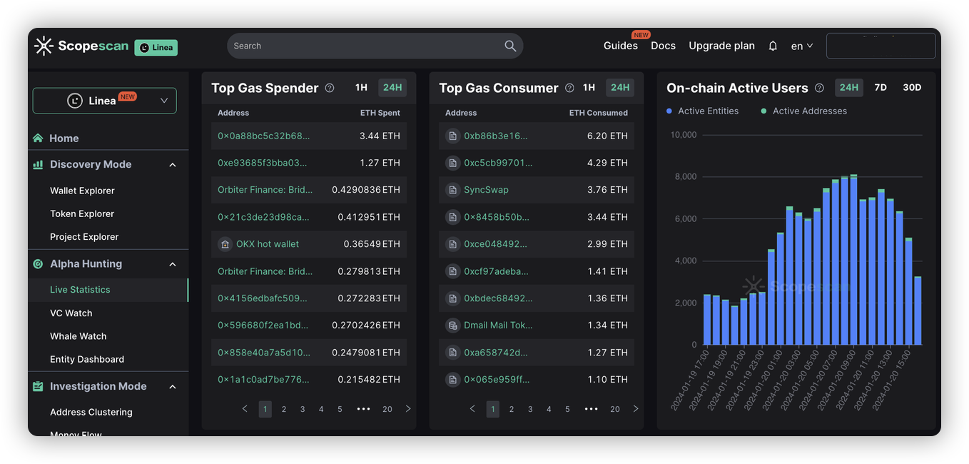The height and width of the screenshot is (464, 969).
Task: Set Active Users chart to 7D
Action: pyautogui.click(x=881, y=88)
